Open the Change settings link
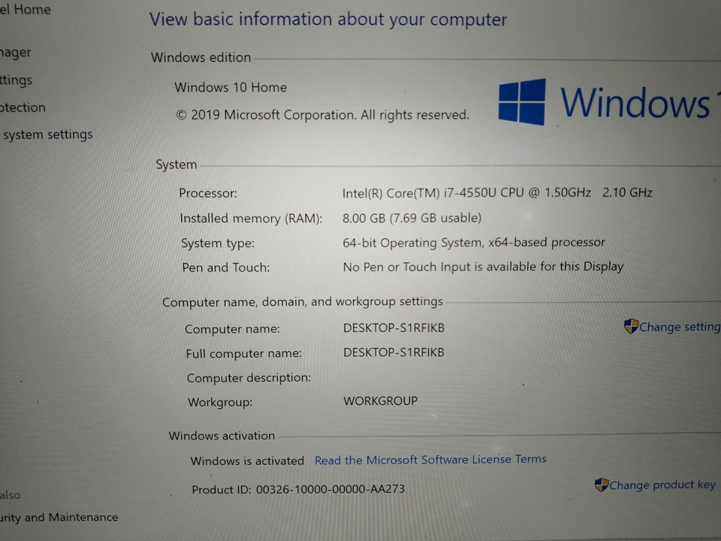The width and height of the screenshot is (721, 541). pos(680,327)
